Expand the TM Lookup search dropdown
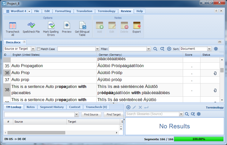 click(x=76, y=114)
